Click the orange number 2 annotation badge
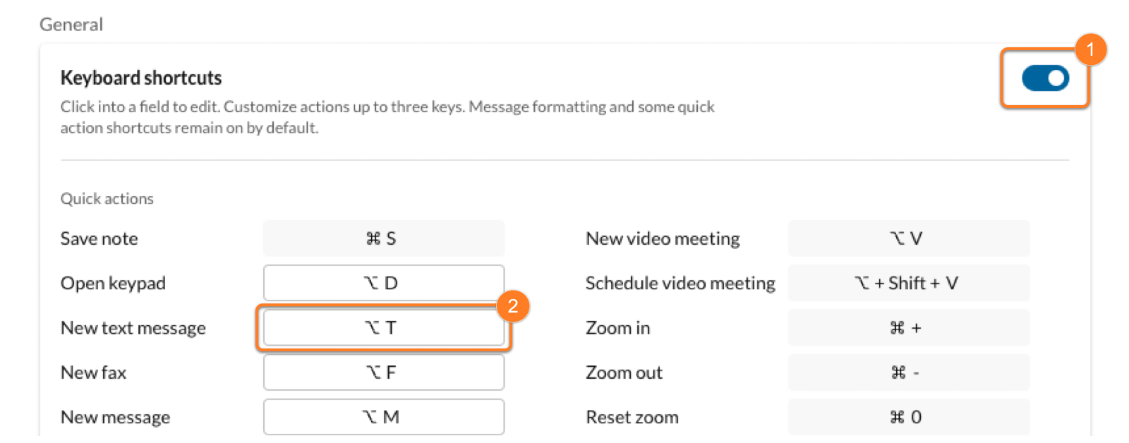 point(513,305)
